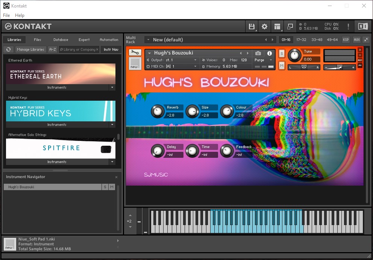Close the Instrument Navigator pane

pyautogui.click(x=116, y=177)
